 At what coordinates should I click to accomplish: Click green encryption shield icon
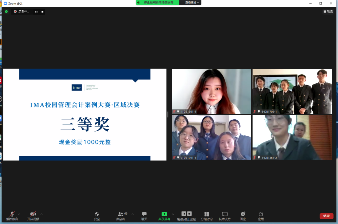point(6,12)
